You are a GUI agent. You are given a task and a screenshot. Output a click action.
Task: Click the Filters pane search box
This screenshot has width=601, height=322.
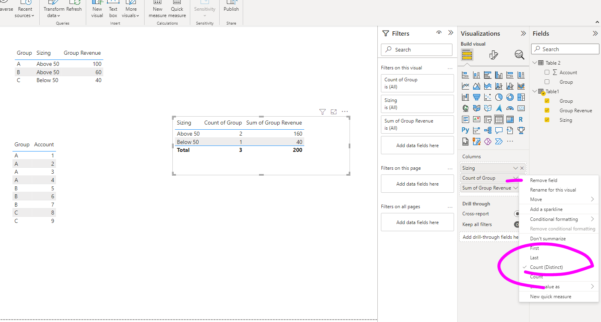417,50
